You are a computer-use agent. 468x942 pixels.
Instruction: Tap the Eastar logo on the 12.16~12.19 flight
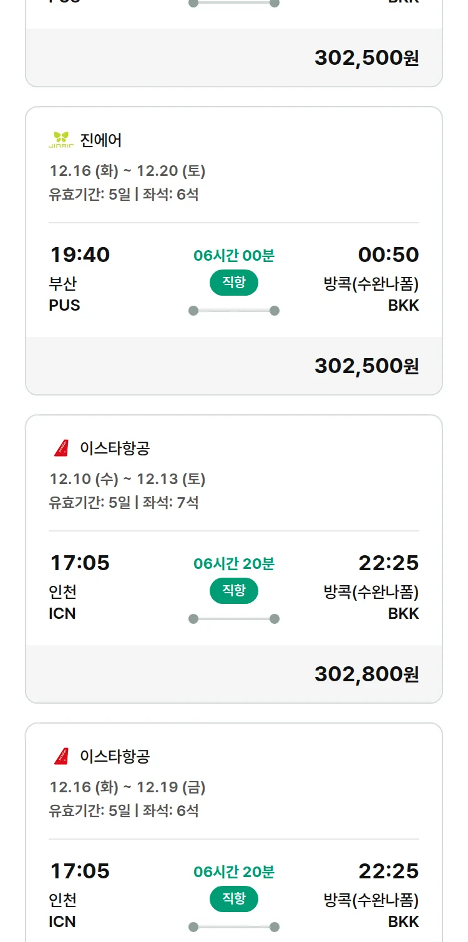coord(61,756)
